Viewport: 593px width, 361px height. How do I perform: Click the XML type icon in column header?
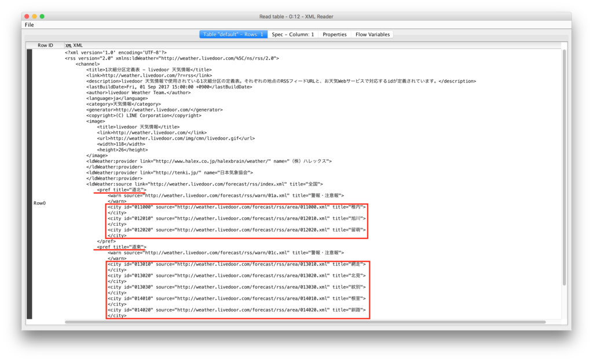point(68,45)
